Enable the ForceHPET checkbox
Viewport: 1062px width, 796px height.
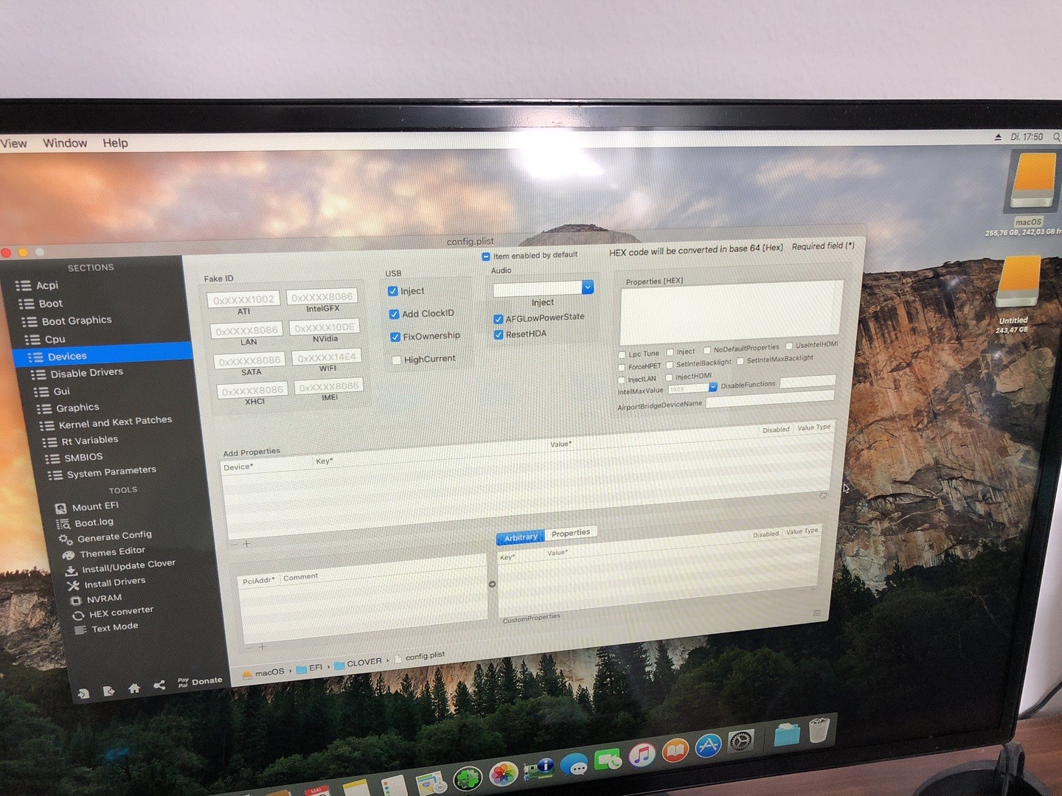622,367
